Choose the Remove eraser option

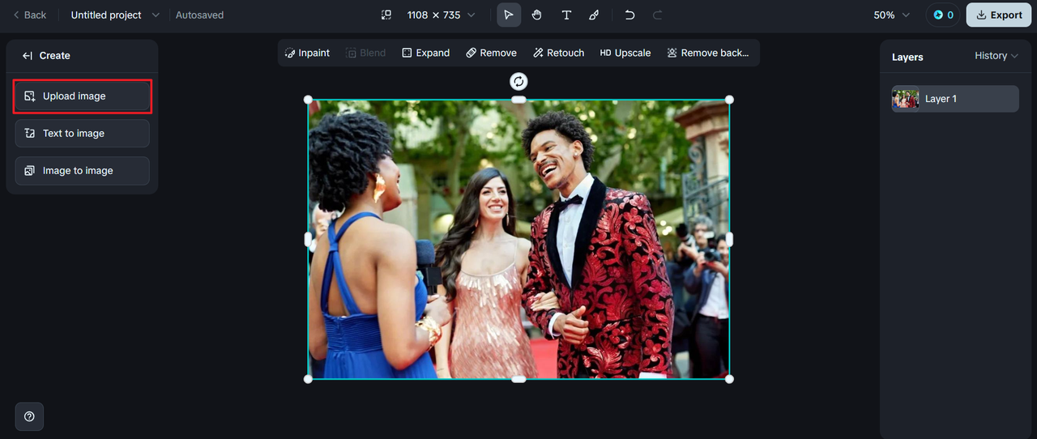pyautogui.click(x=491, y=53)
